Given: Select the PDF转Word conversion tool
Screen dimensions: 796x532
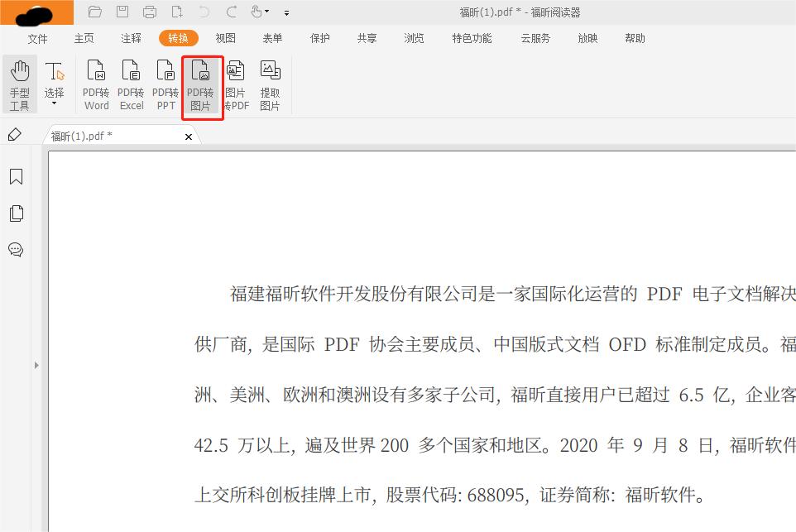Looking at the screenshot, I should [96, 83].
